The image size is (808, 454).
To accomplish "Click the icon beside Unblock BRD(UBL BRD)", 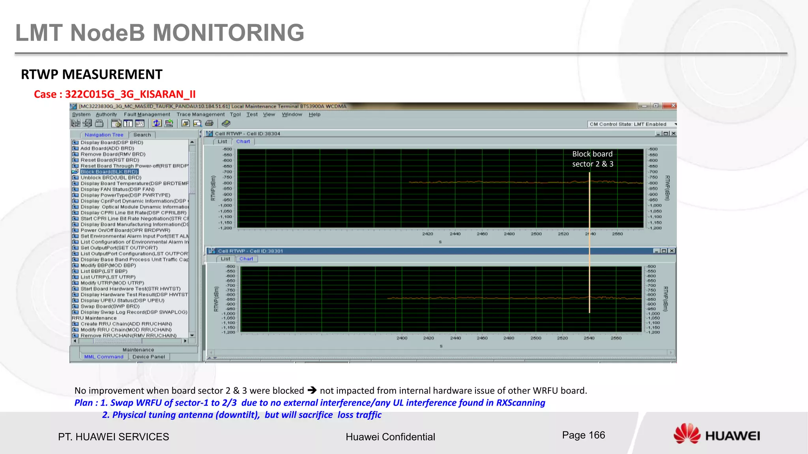I will [x=75, y=178].
